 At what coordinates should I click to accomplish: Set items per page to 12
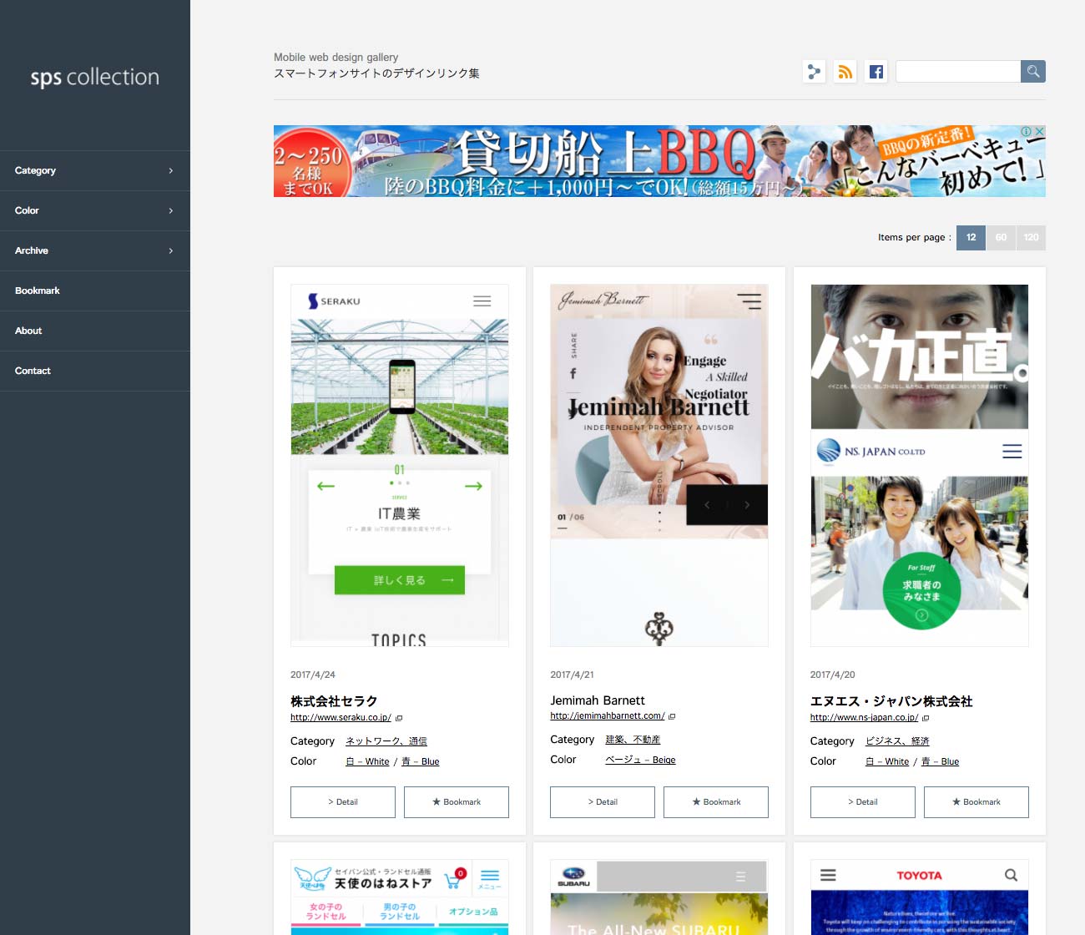(971, 238)
